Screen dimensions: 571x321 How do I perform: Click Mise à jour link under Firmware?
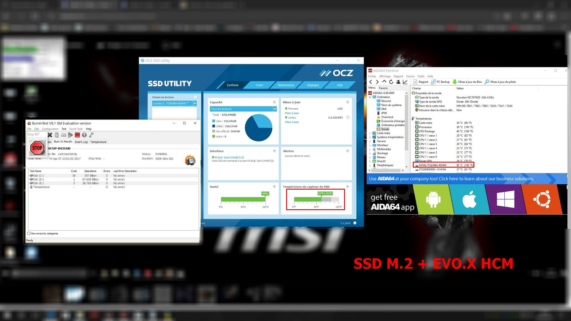coord(292,113)
